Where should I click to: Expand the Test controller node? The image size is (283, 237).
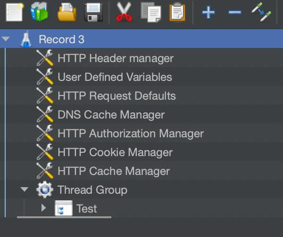pos(44,208)
